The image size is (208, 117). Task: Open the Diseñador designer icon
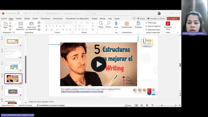pos(138,23)
